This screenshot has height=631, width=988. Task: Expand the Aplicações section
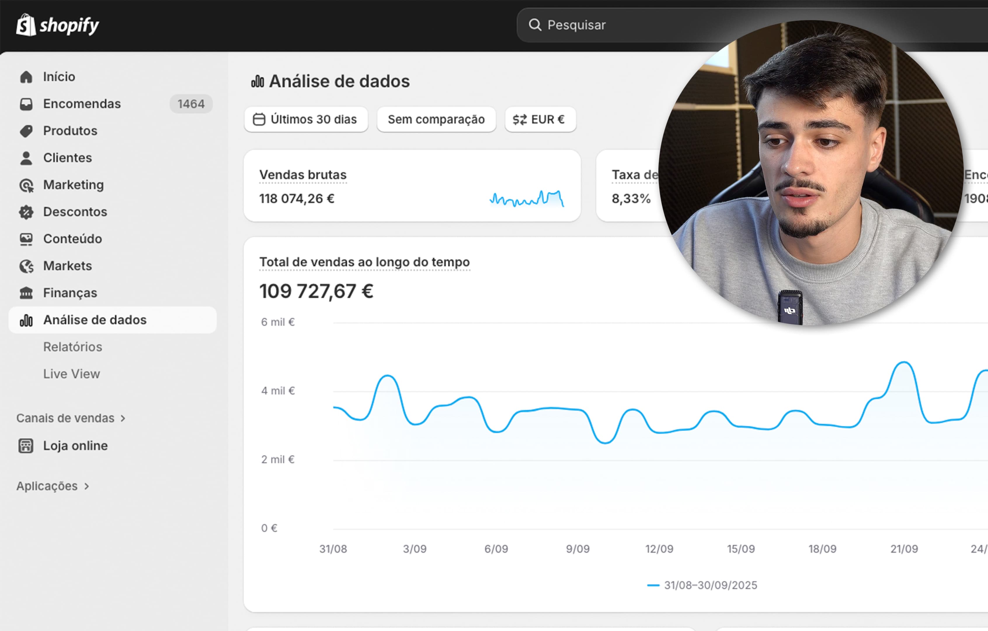[53, 486]
